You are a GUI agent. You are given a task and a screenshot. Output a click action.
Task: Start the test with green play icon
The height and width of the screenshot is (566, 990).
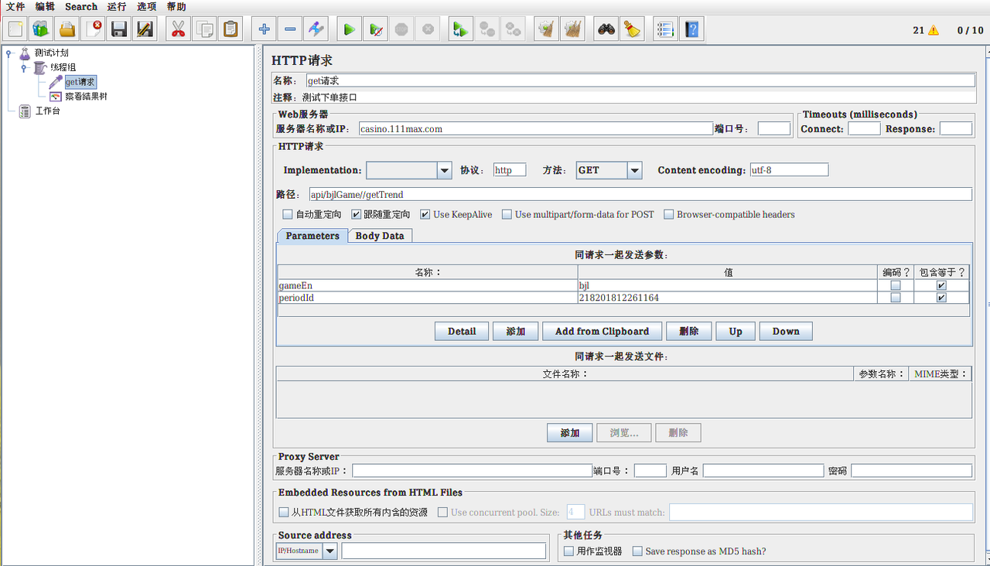350,30
